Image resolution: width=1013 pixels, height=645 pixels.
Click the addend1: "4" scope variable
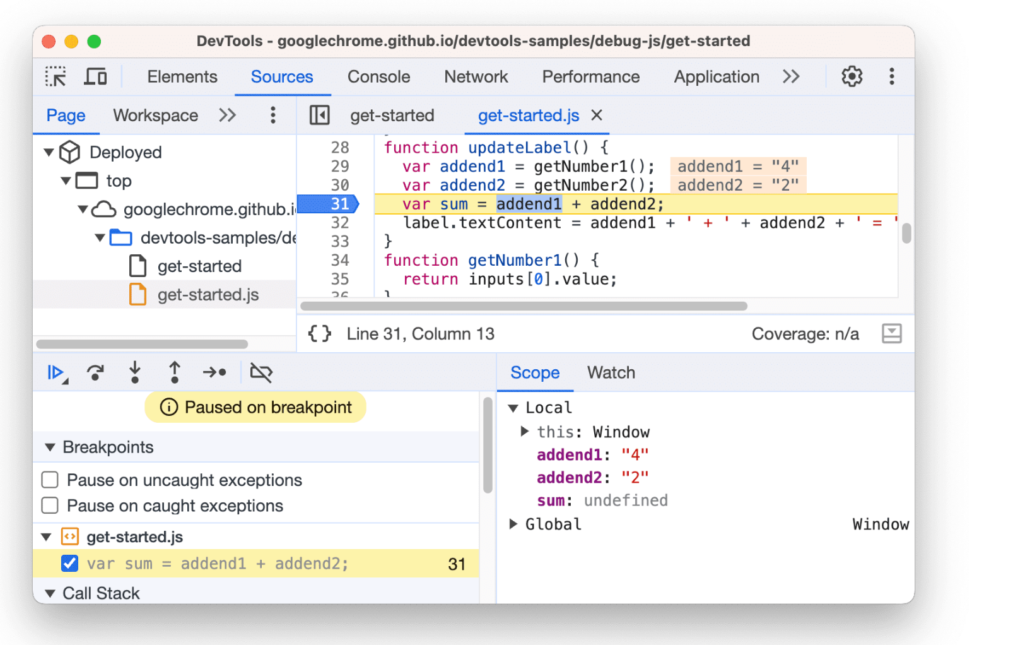coord(592,454)
